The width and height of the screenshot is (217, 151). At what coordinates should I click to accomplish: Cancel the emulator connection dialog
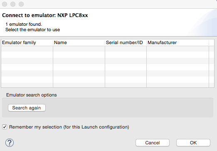pyautogui.click(x=153, y=143)
